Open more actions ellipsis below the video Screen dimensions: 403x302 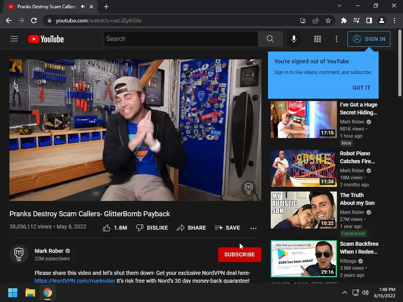pyautogui.click(x=253, y=228)
